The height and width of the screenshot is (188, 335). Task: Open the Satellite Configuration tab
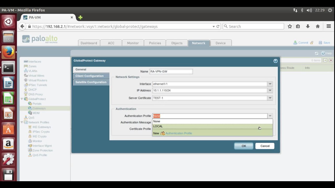click(91, 82)
